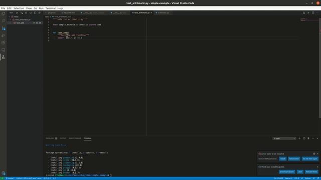
Task: Click line and column indicator in status bar
Action: point(279,178)
